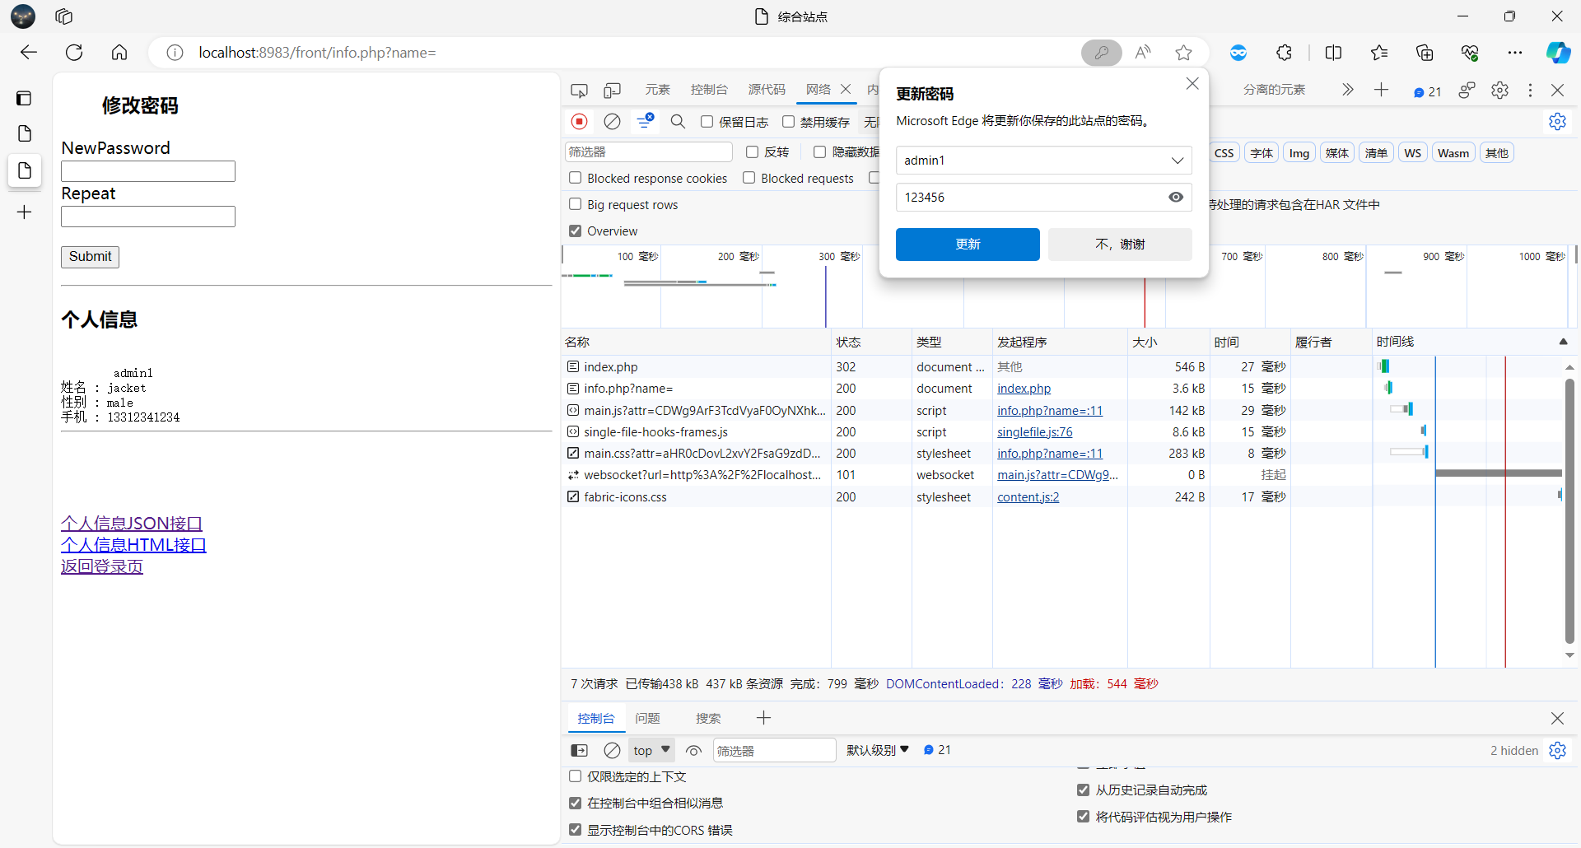Add this page to favorites star
The width and height of the screenshot is (1581, 848).
pyautogui.click(x=1183, y=53)
